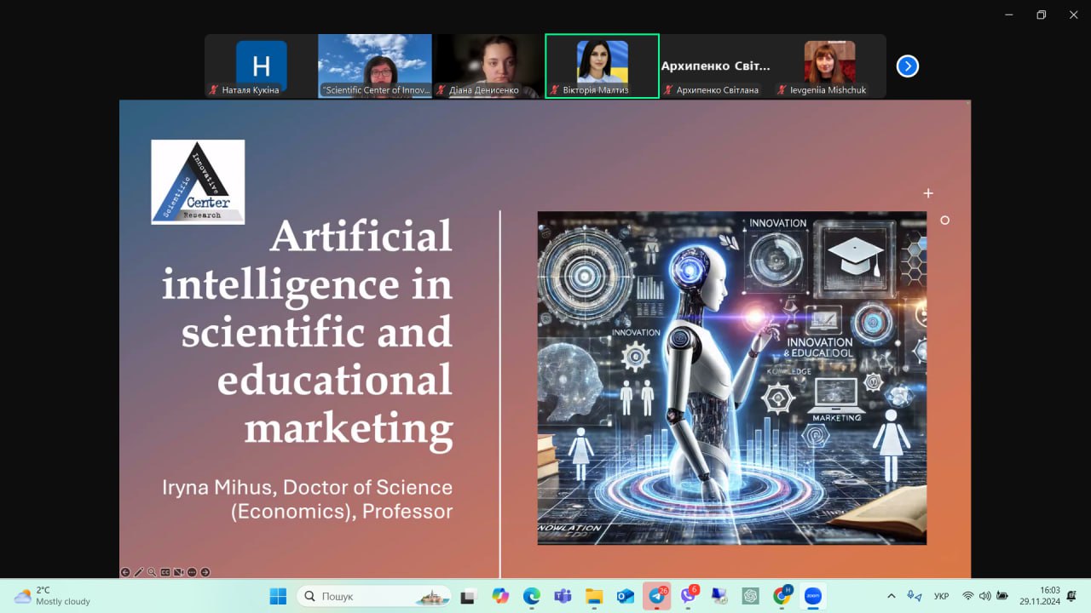
Task: Open more slideshow options menu
Action: pyautogui.click(x=192, y=572)
